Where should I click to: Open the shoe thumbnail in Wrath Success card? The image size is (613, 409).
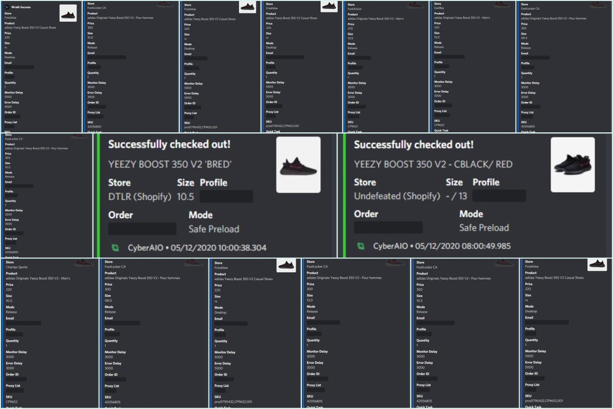[68, 13]
